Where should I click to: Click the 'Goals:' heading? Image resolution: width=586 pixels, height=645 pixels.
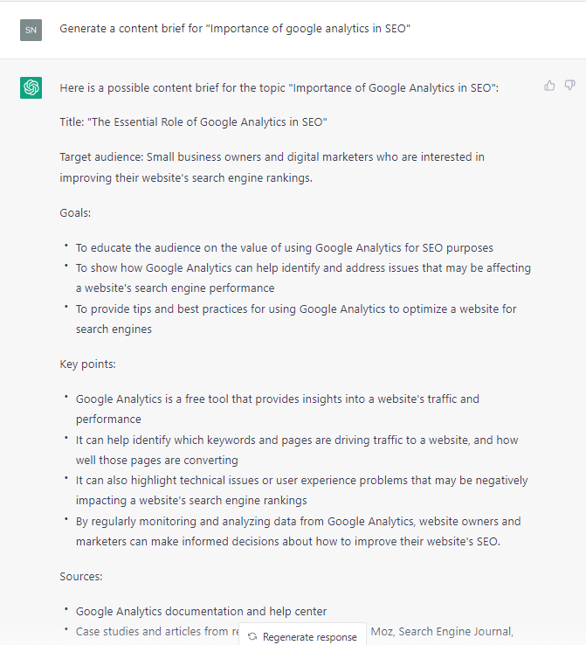75,212
